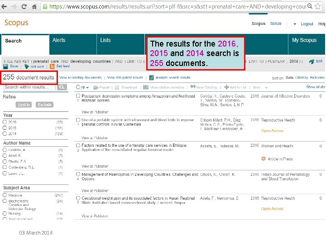Click Journal of Affective Disorders source
326x244 pixels.
pyautogui.click(x=285, y=96)
